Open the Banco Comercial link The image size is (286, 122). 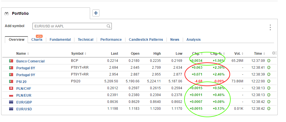31,61
